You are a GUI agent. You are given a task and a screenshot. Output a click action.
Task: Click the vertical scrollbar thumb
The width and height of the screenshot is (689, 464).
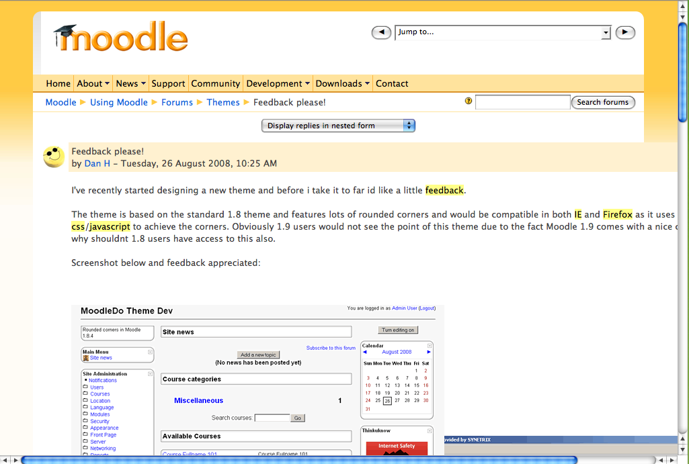point(682,72)
